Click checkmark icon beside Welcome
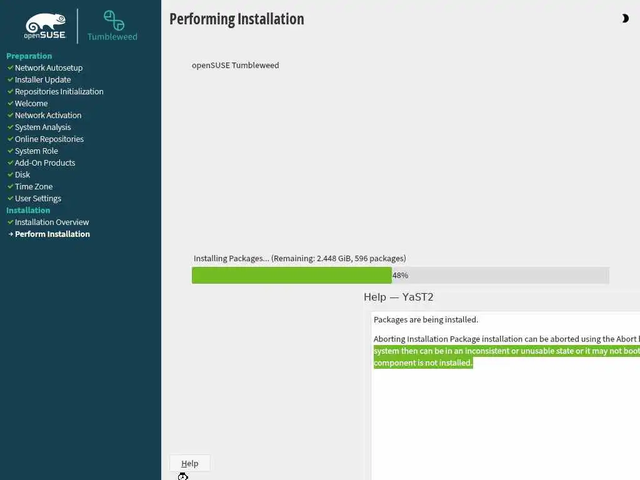640x480 pixels. [x=10, y=103]
